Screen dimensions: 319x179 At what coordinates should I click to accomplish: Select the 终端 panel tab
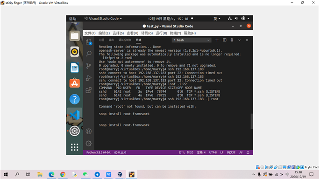139,40
